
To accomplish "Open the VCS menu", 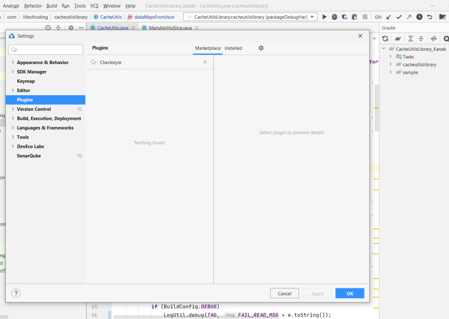I will point(94,6).
